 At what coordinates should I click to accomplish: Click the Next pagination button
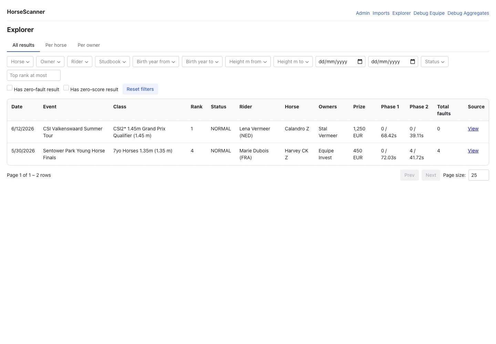(x=431, y=175)
